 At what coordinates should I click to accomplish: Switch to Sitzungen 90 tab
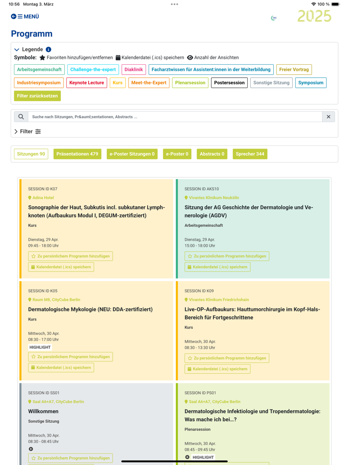[31, 154]
